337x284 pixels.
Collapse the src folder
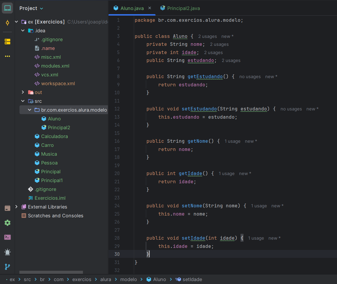(23, 101)
